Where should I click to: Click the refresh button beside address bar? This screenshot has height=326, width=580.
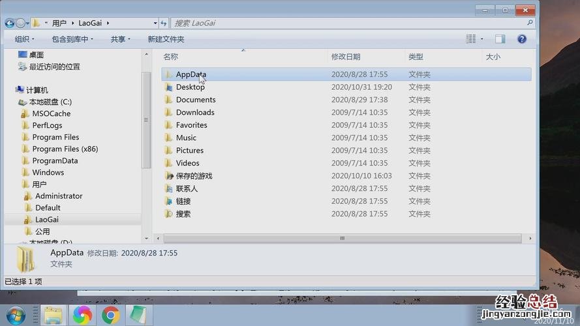163,23
